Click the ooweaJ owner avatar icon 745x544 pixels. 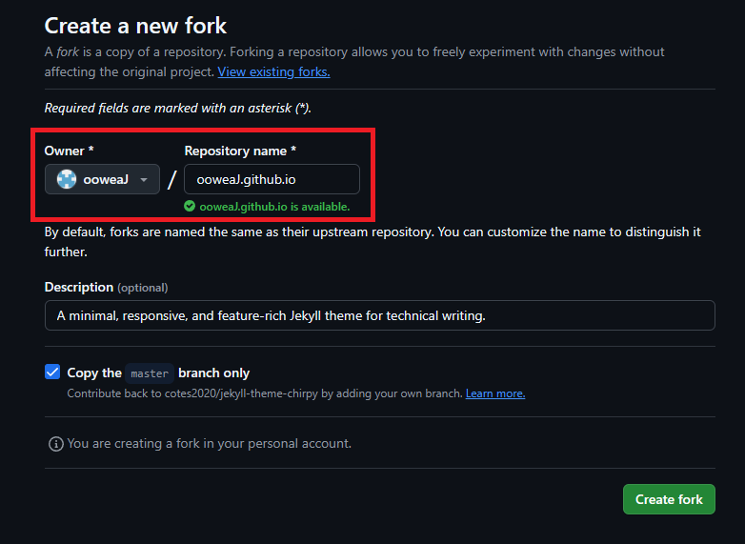coord(67,179)
